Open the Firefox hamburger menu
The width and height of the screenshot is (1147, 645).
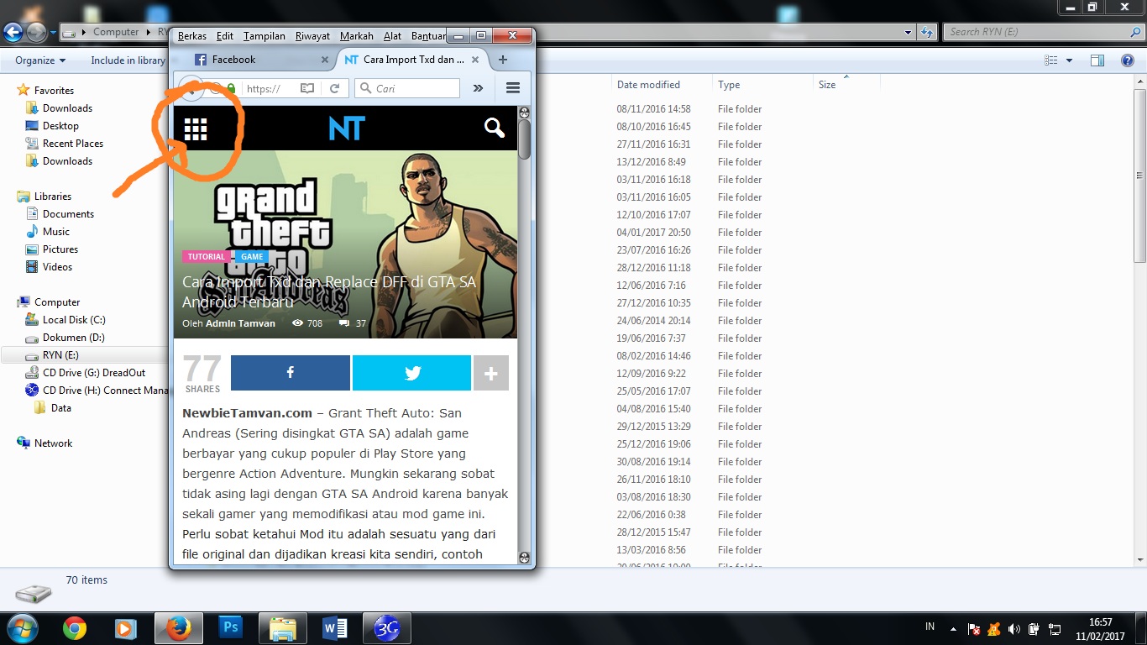[513, 88]
